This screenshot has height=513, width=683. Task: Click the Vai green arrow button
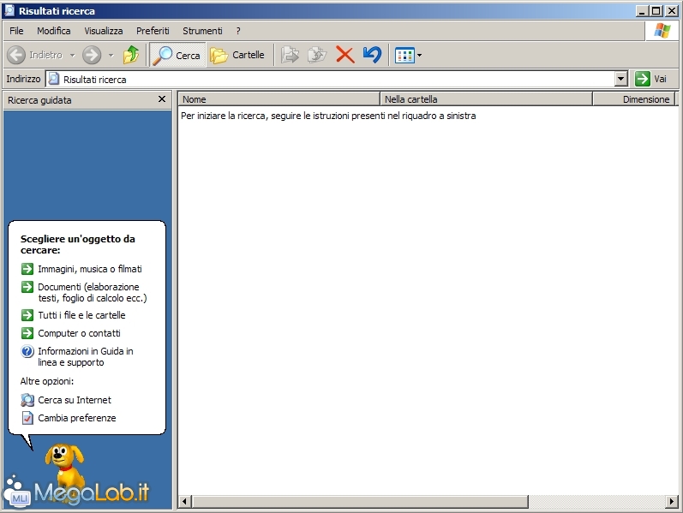651,79
